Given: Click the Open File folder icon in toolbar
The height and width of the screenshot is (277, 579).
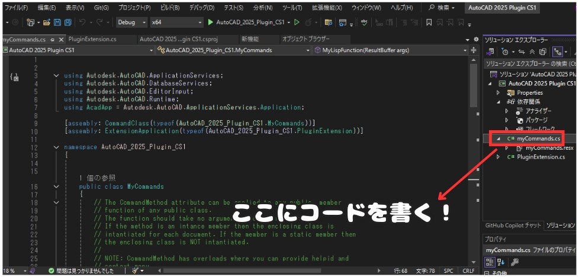Looking at the screenshot, I should (x=47, y=22).
